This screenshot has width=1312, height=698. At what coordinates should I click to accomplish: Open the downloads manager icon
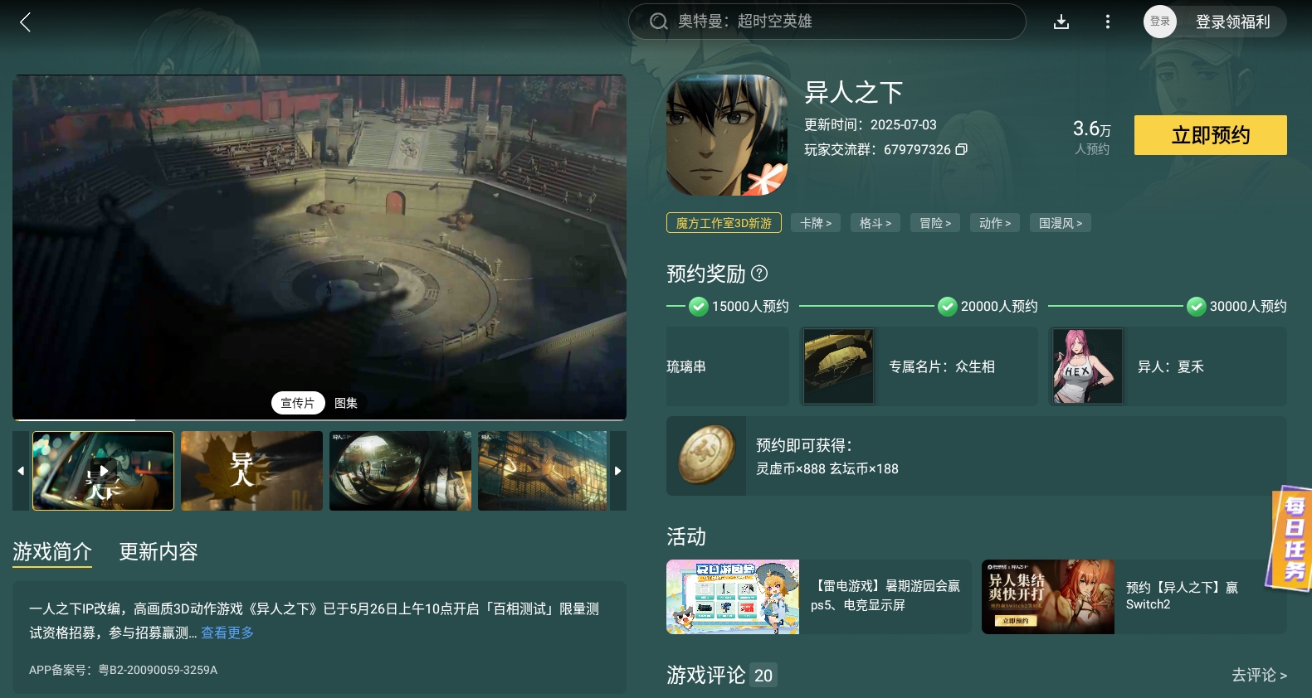1061,22
